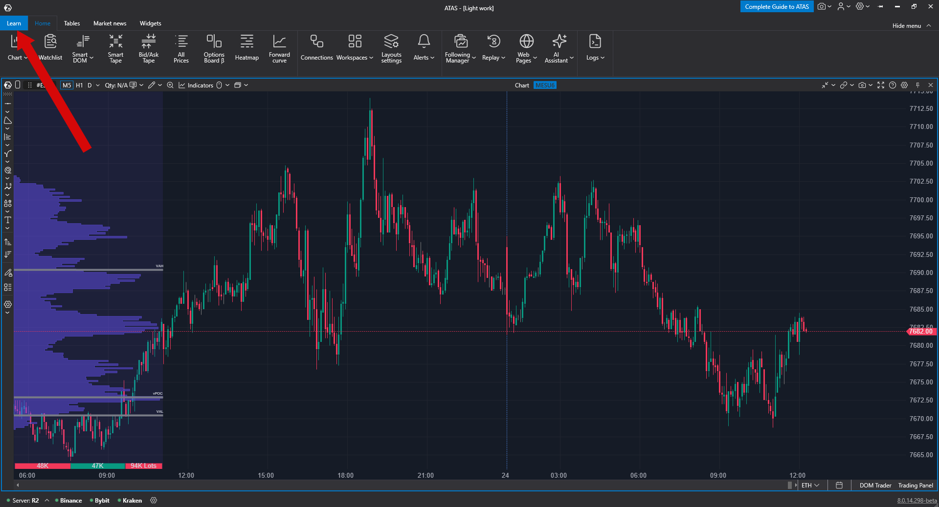
Task: Open the Workspaces menu
Action: coord(355,47)
